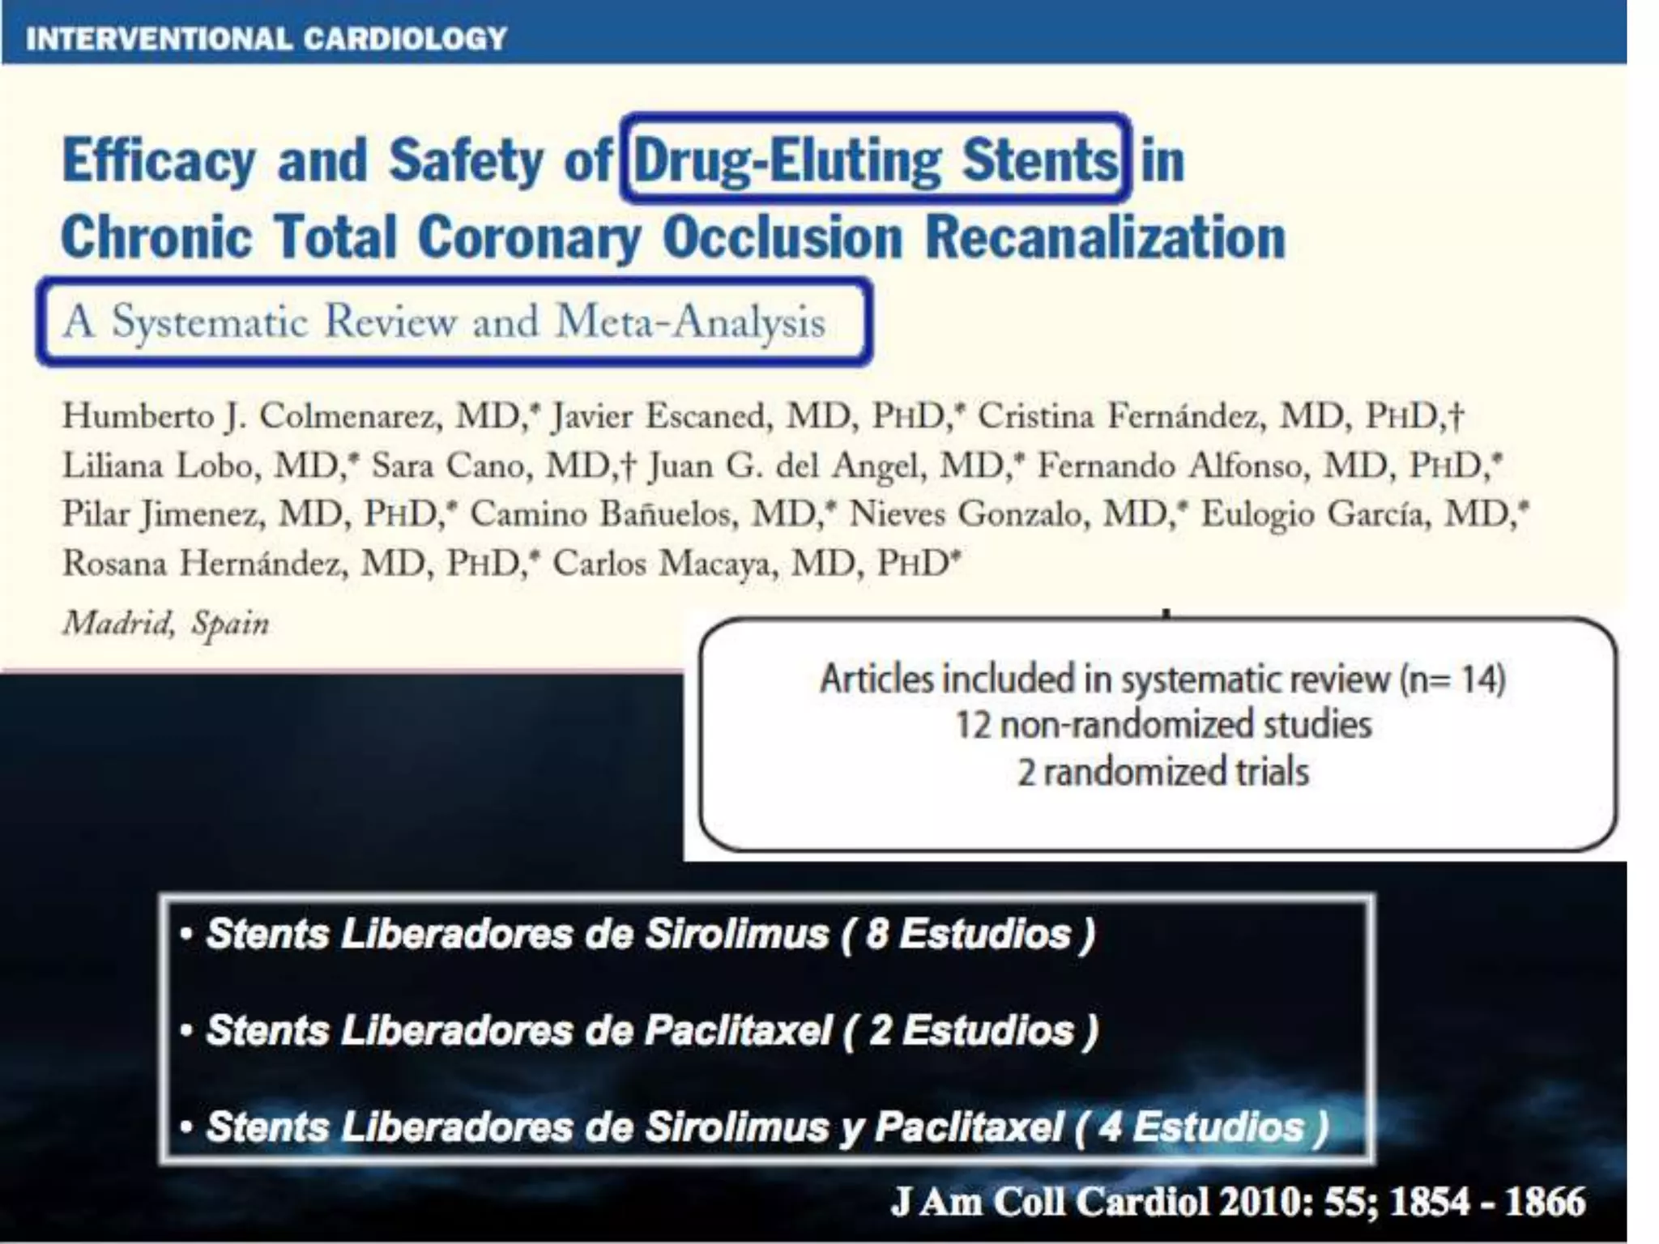Click citation 'J Am Coll Cardiol 2010: 55; 1854 - 1866'
Screen dimensions: 1659x1244
1238,1201
